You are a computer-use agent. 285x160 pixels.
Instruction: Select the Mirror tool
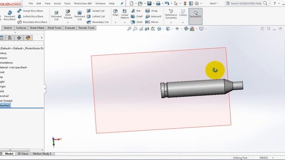coord(152,22)
